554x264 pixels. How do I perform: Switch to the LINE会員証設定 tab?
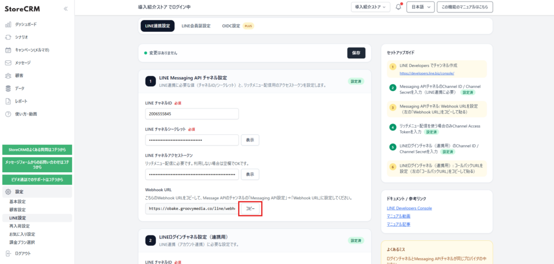(196, 26)
